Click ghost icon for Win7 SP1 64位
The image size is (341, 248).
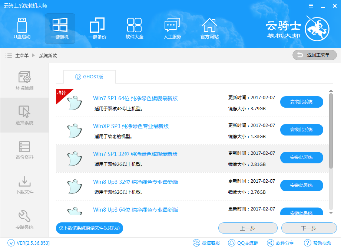click(75, 103)
